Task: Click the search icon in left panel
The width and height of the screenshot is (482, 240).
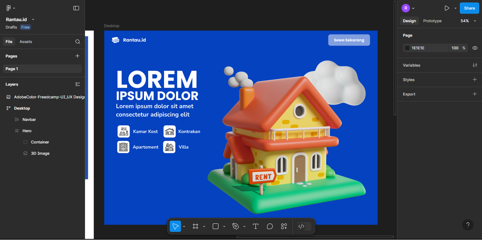Action: click(x=78, y=42)
